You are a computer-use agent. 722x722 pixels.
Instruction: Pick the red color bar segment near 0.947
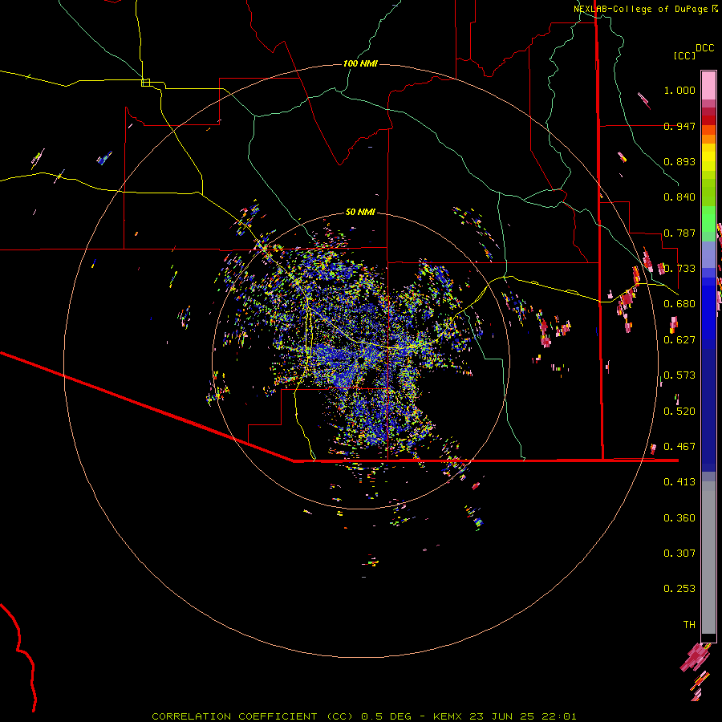pos(708,120)
